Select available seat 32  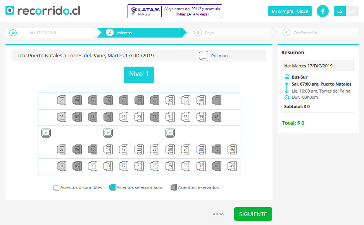[x=170, y=100]
